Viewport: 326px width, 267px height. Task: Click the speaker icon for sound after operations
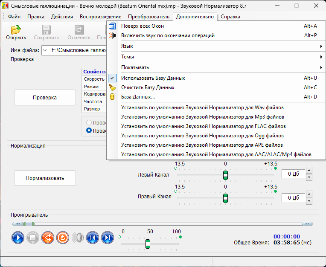coord(112,35)
